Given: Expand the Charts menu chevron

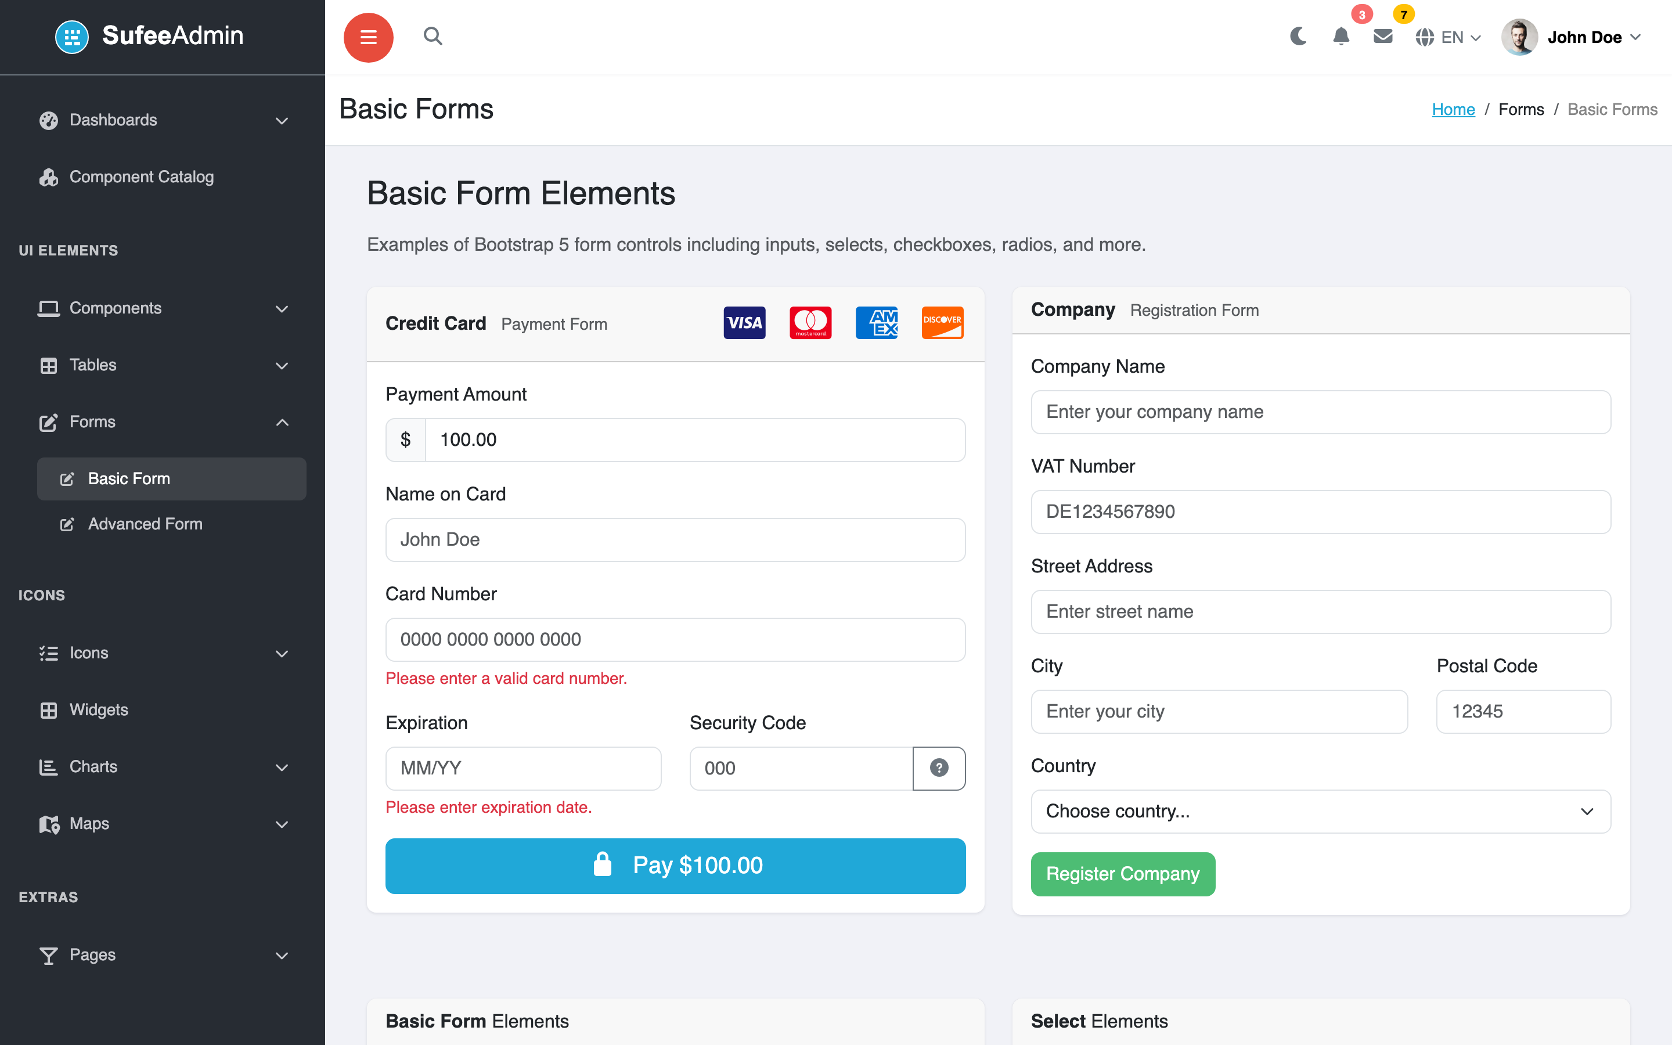Looking at the screenshot, I should [x=282, y=767].
